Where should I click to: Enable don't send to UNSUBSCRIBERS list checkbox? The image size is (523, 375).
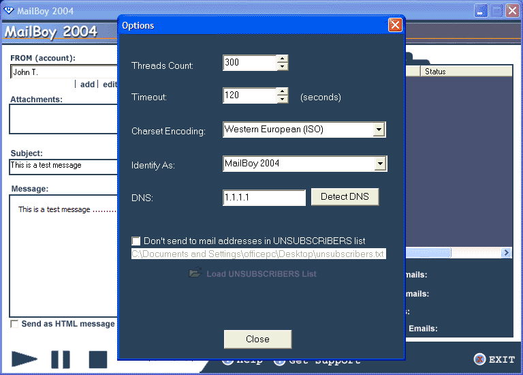(x=136, y=241)
